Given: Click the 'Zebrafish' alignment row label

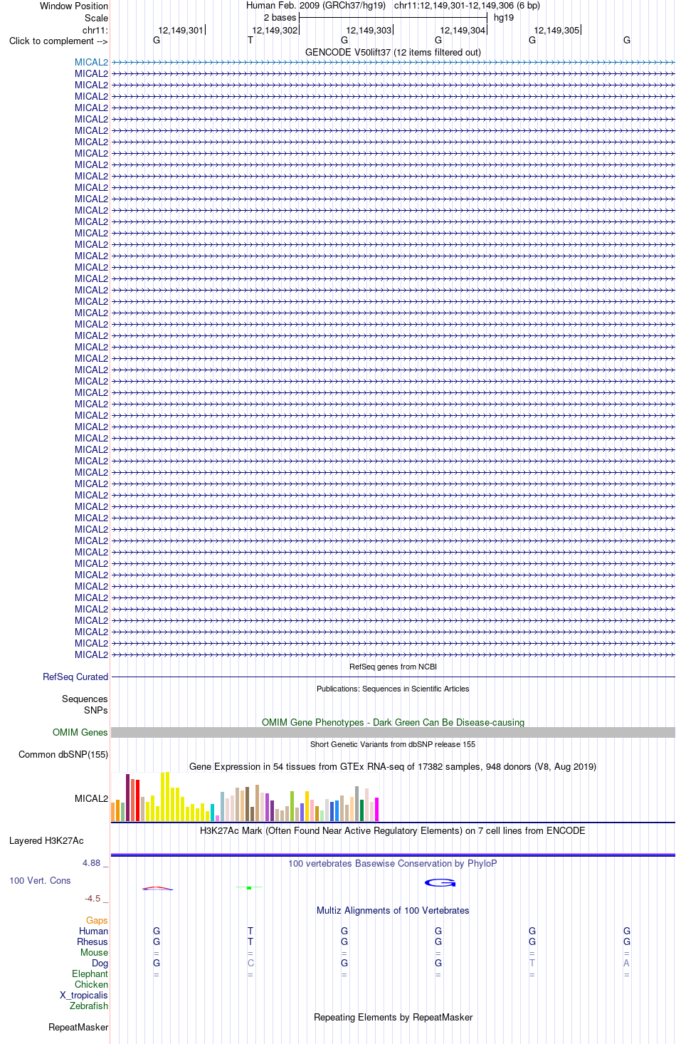Looking at the screenshot, I should tap(89, 1006).
